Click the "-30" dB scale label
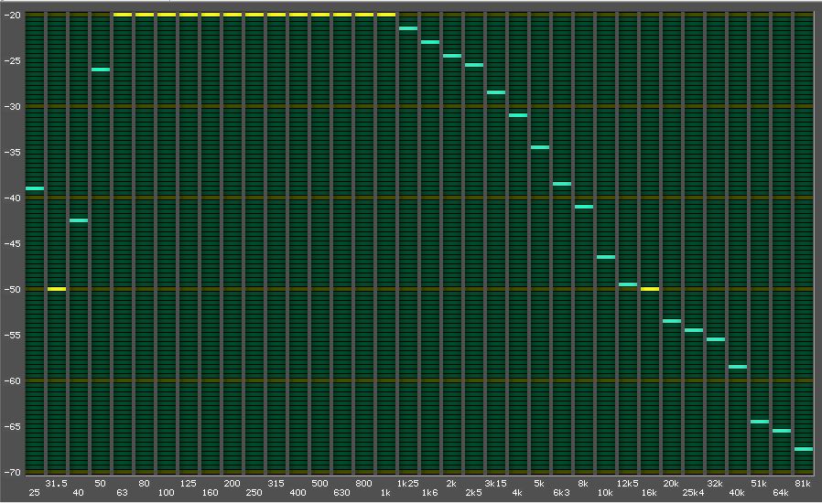This screenshot has width=822, height=503. click(12, 106)
